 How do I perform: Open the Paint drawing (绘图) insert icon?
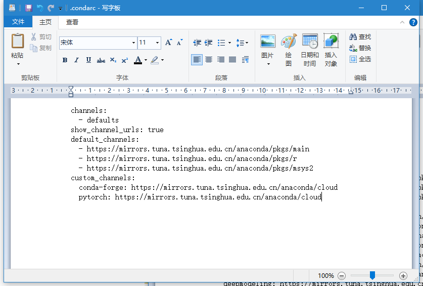pyautogui.click(x=289, y=42)
